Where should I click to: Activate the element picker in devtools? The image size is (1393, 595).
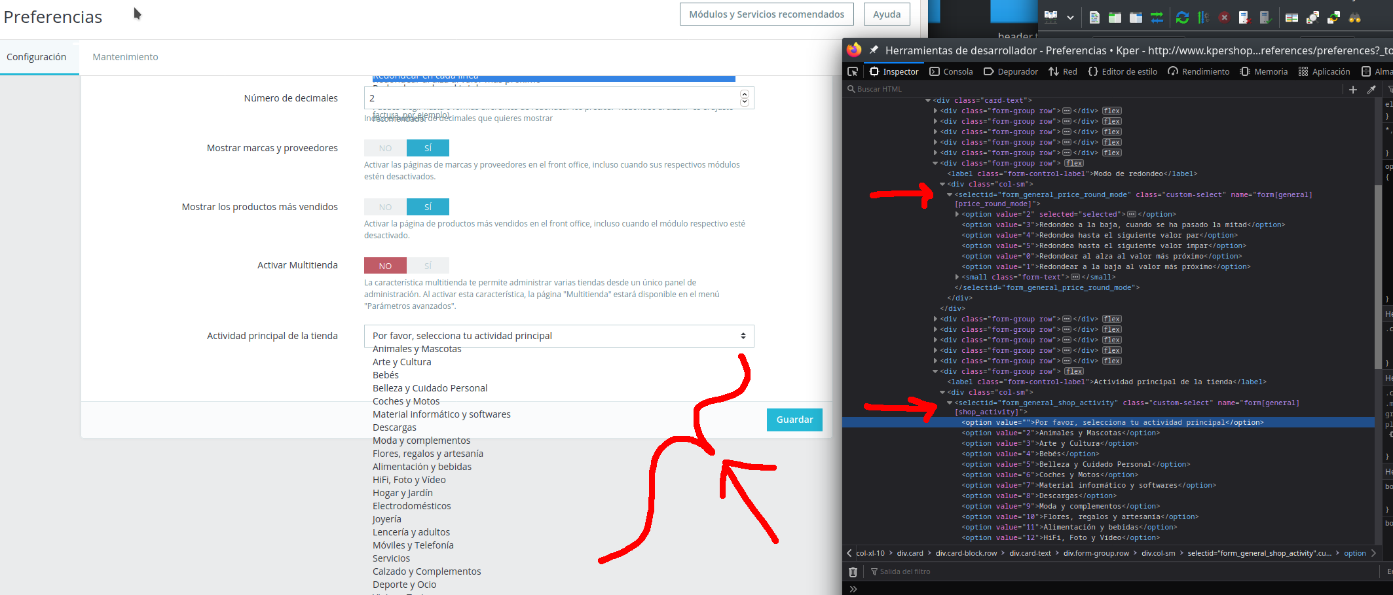[x=853, y=71]
